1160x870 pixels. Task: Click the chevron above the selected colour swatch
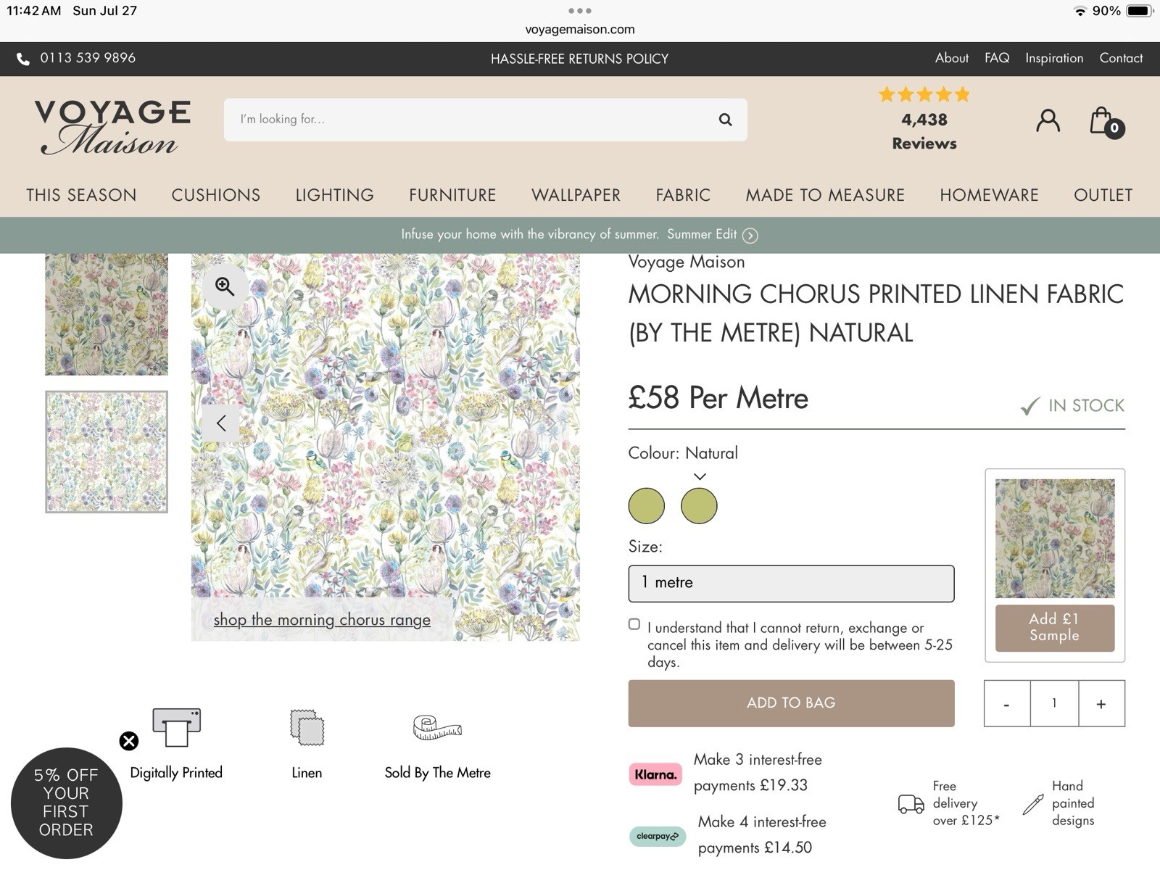(700, 476)
